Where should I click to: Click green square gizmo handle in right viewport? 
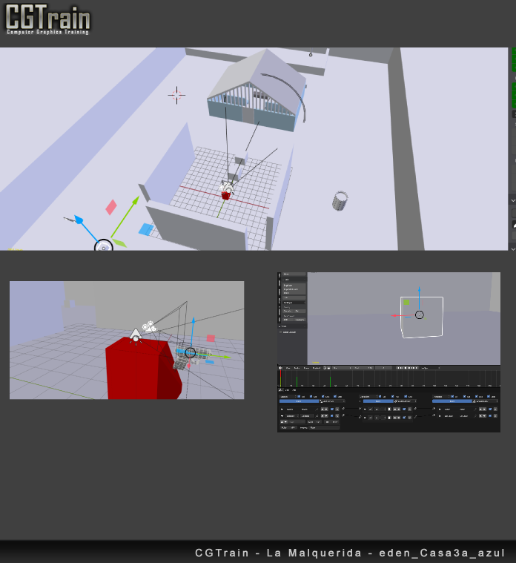406,302
